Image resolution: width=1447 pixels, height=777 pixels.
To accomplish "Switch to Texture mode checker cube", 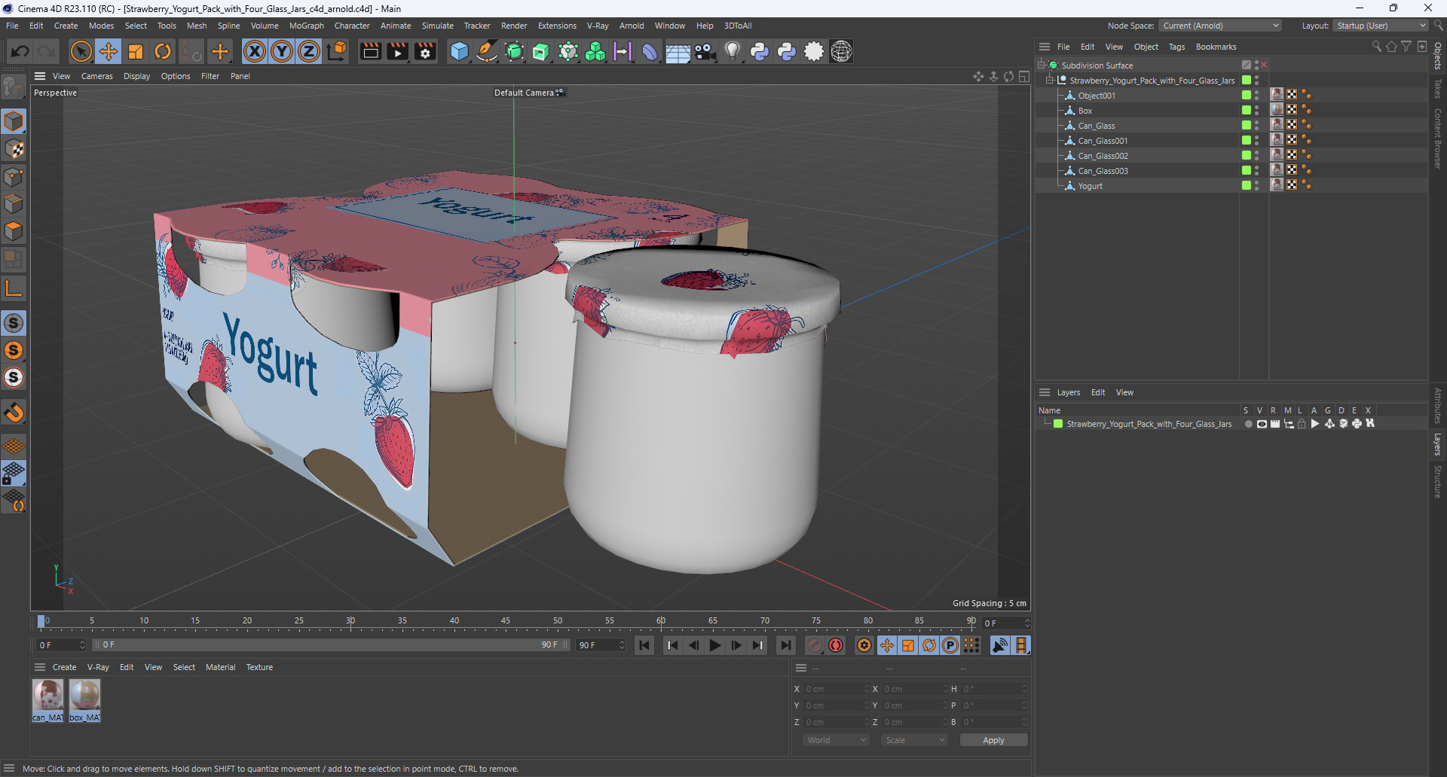I will click(14, 149).
